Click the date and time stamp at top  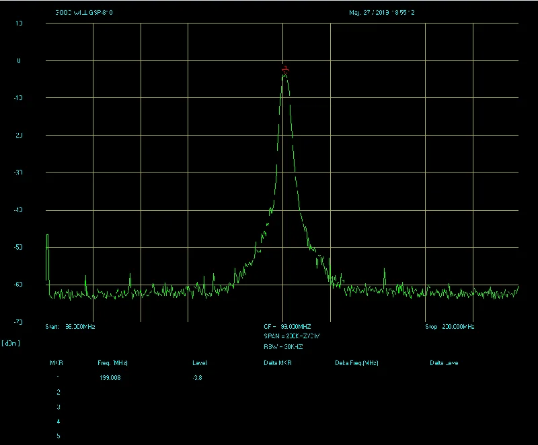(381, 13)
